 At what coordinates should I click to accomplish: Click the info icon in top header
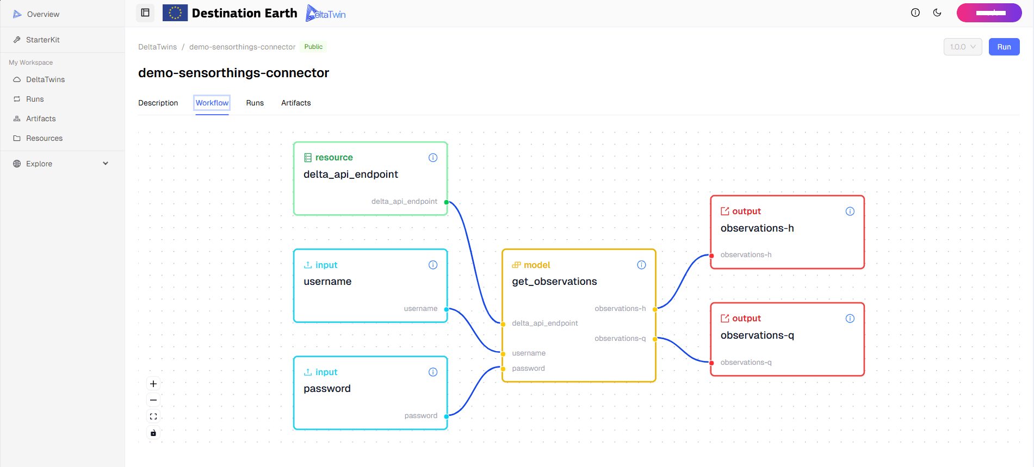(x=915, y=13)
